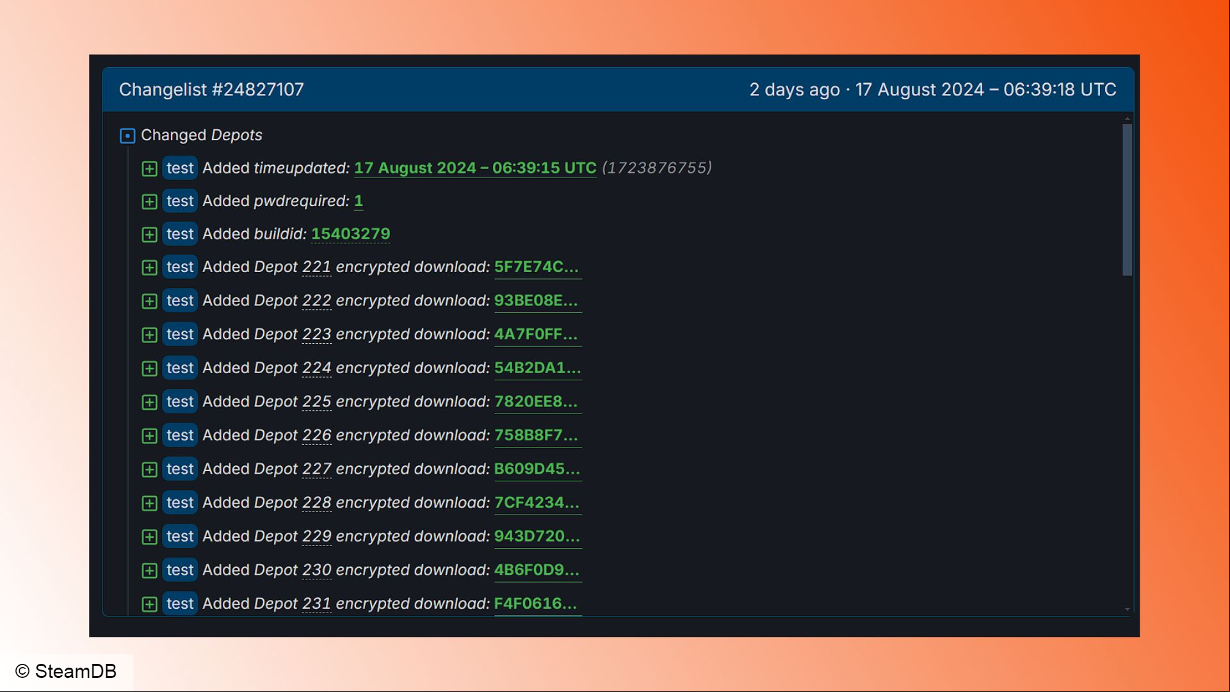The height and width of the screenshot is (692, 1230).
Task: Click plus icon on Depot 226 row
Action: pyautogui.click(x=149, y=436)
